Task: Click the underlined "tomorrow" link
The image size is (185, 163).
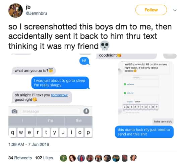Action: point(59,95)
